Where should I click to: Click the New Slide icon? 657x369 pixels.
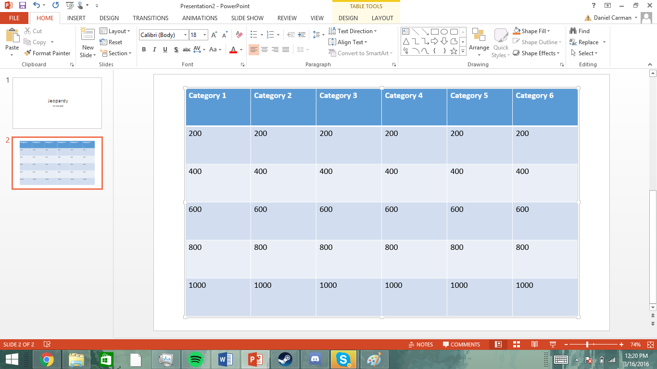pos(88,35)
